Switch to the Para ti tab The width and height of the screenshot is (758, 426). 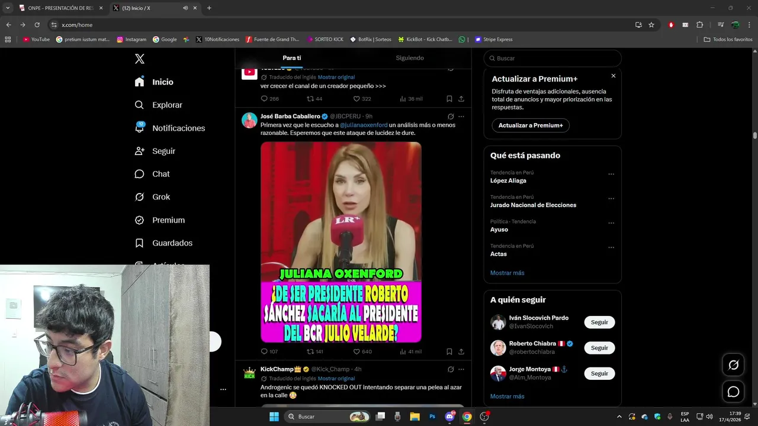(292, 58)
